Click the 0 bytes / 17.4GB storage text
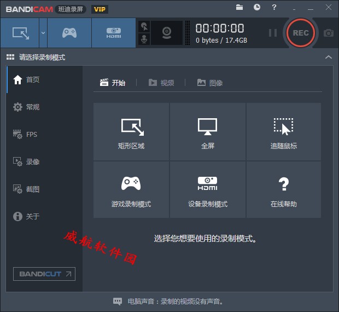 (x=221, y=41)
